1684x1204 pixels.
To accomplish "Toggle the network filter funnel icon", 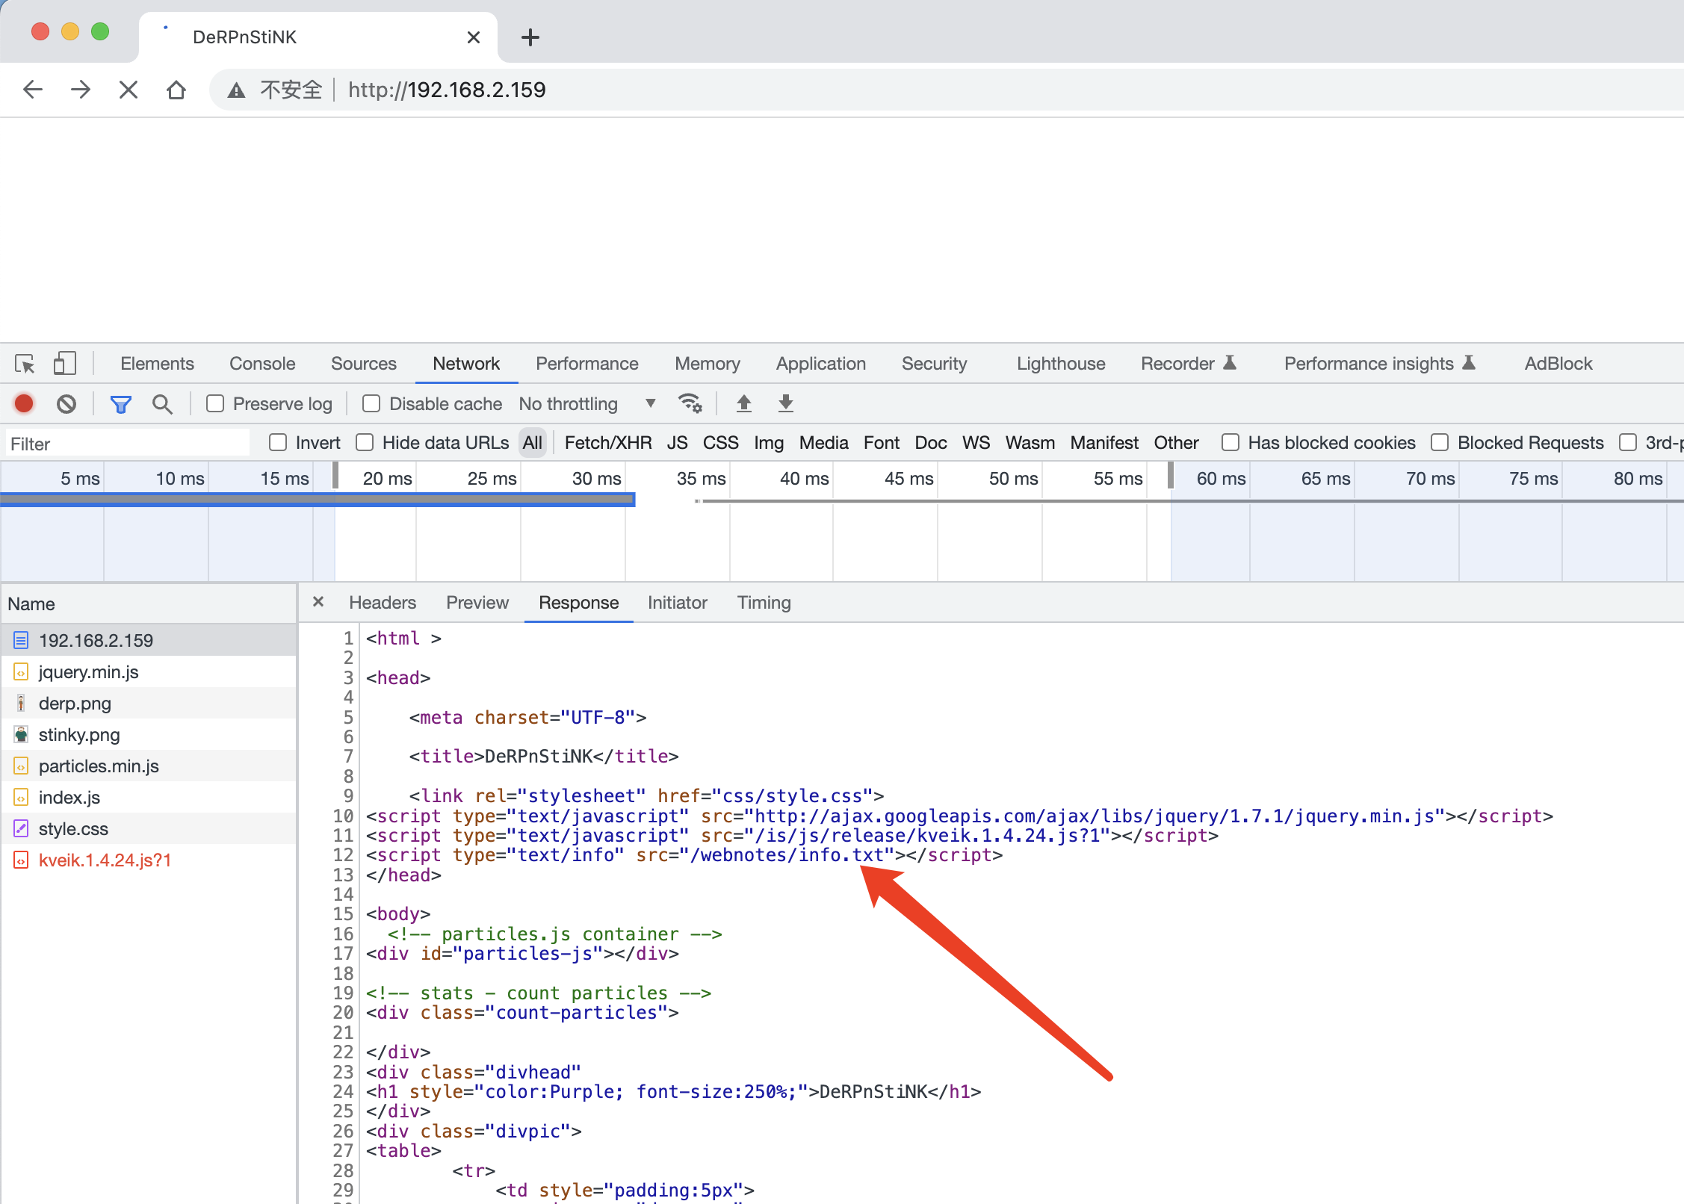I will click(x=120, y=404).
